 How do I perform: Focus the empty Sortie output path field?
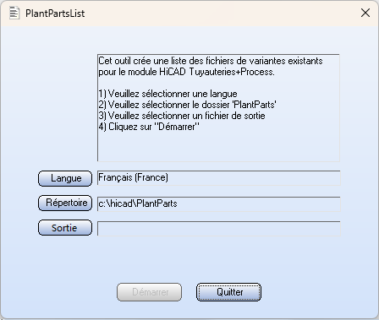(219, 229)
